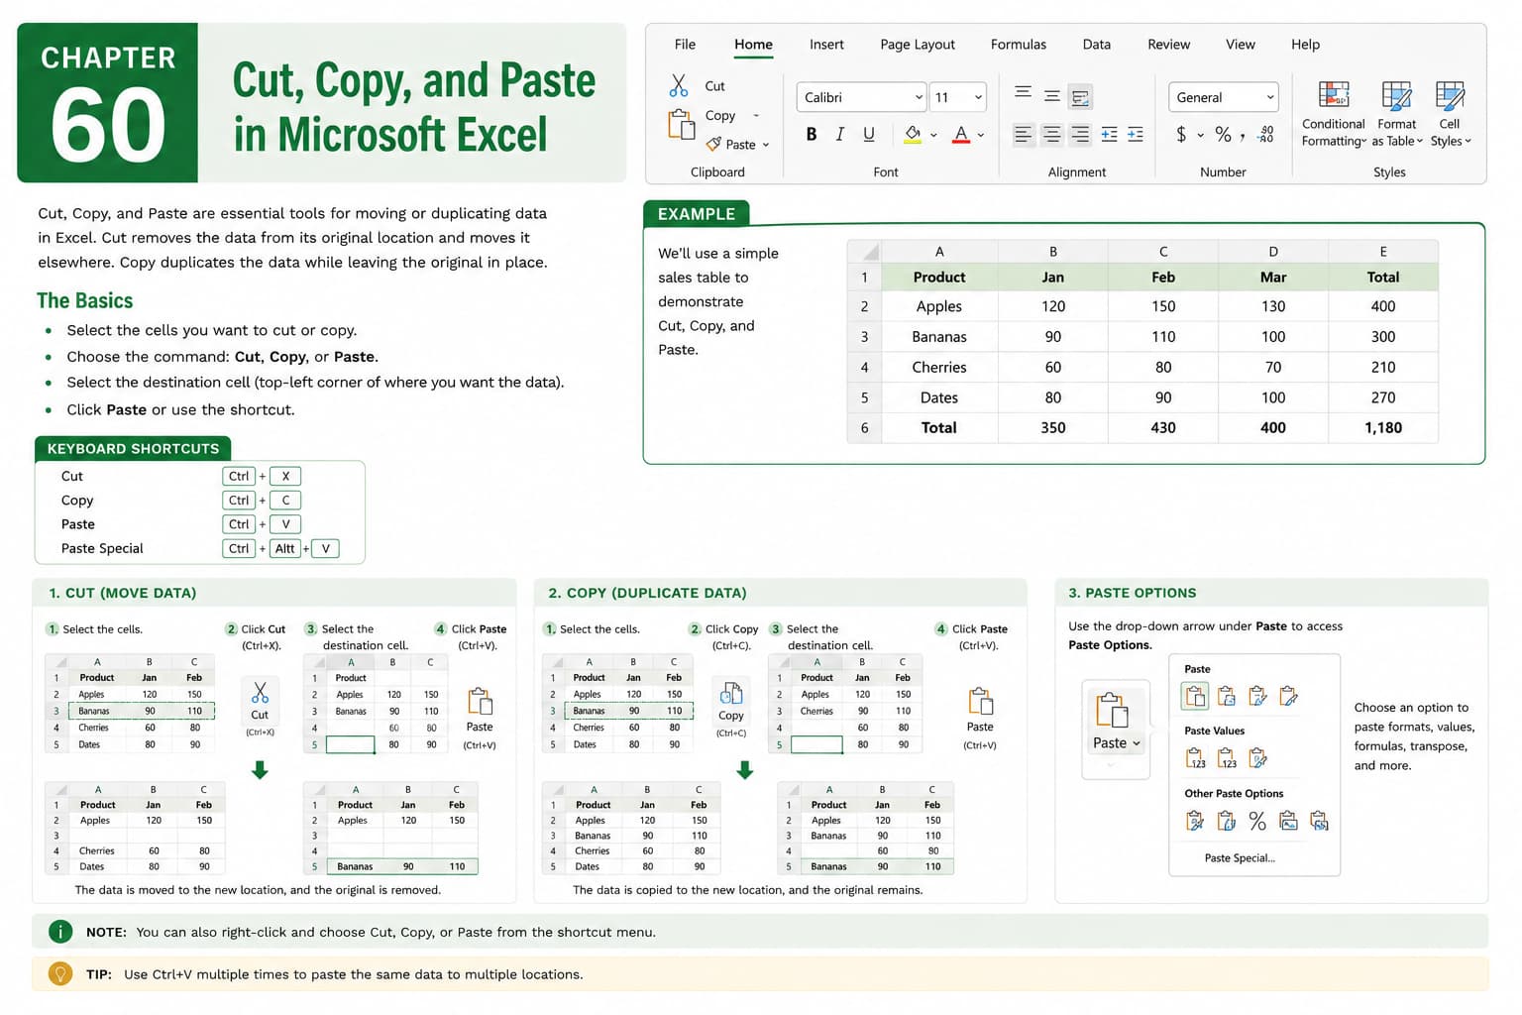Click the Paste (Ctrl+V) icon in Cut section

(480, 702)
